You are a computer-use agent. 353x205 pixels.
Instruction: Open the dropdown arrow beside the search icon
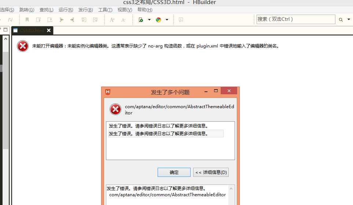click(x=349, y=19)
